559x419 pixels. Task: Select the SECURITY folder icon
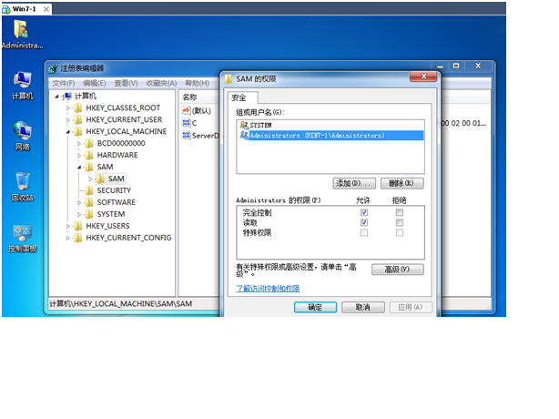89,190
